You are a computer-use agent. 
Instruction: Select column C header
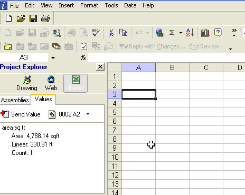point(206,67)
